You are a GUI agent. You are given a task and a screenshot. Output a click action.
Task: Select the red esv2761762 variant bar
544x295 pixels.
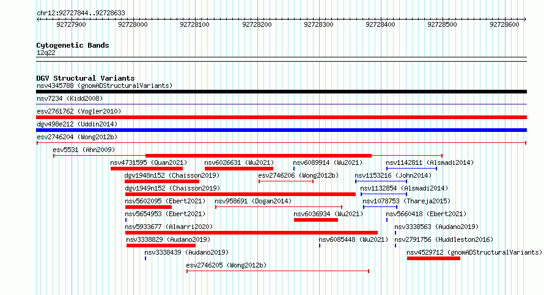(x=281, y=117)
